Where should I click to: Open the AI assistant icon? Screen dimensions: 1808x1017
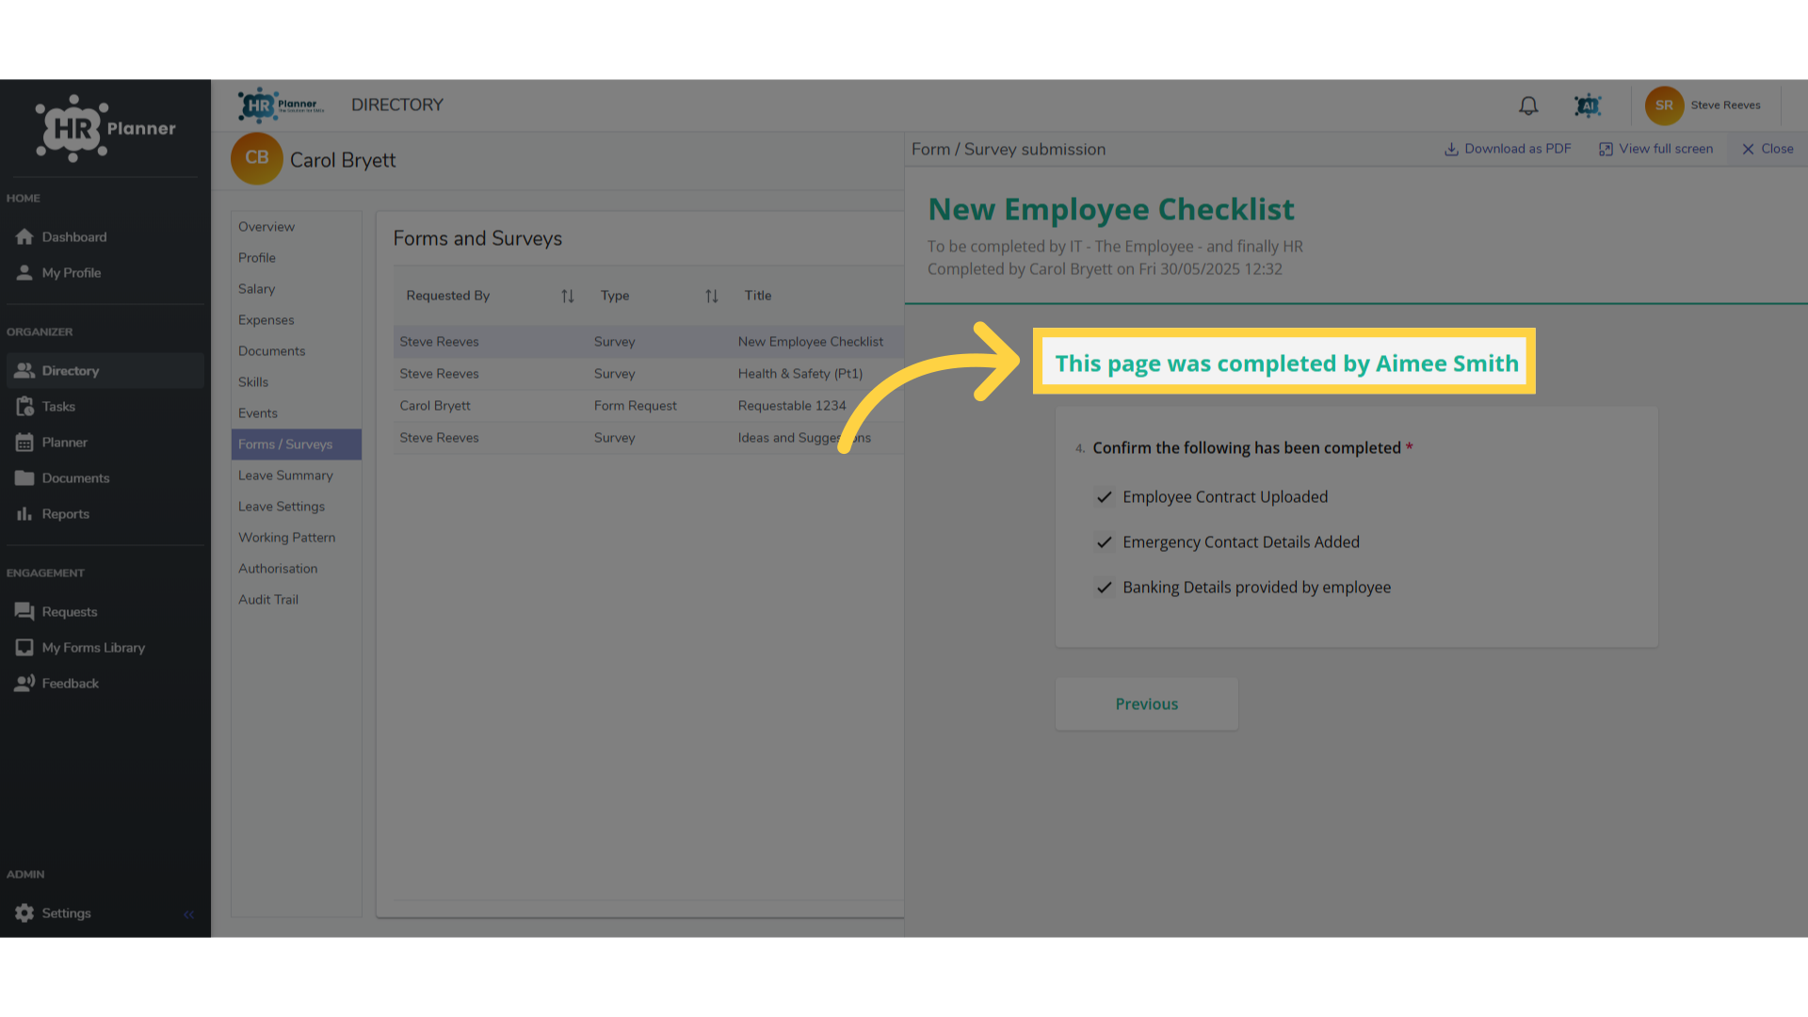pos(1588,105)
